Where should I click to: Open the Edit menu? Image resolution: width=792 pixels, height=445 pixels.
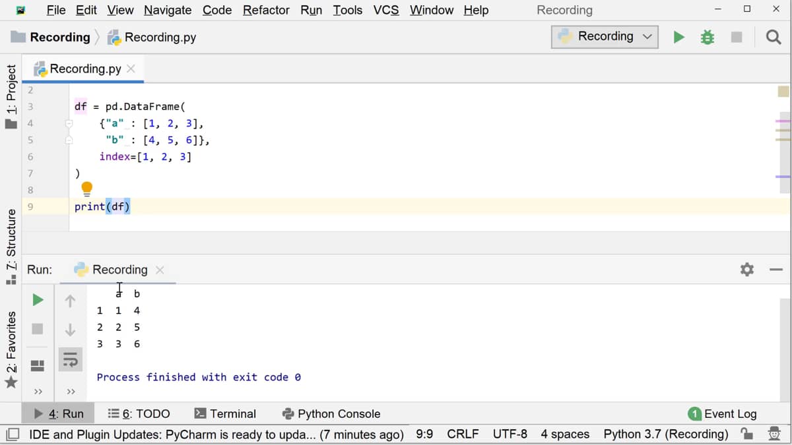coord(86,10)
